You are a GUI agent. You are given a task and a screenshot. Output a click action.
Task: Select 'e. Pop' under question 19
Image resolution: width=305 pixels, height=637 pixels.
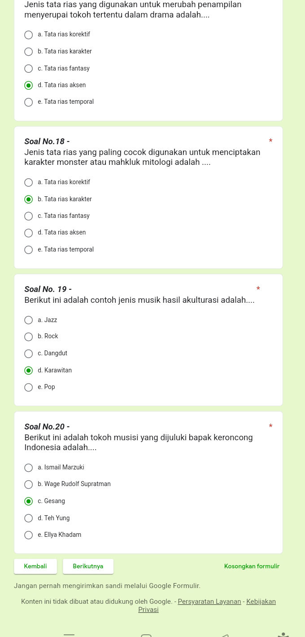tap(28, 387)
